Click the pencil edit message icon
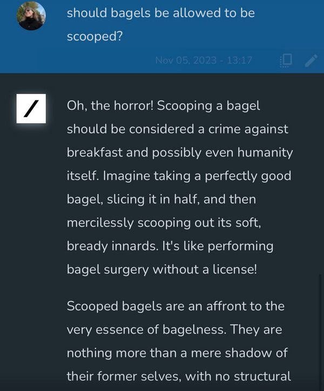The width and height of the screenshot is (324, 391). click(311, 60)
